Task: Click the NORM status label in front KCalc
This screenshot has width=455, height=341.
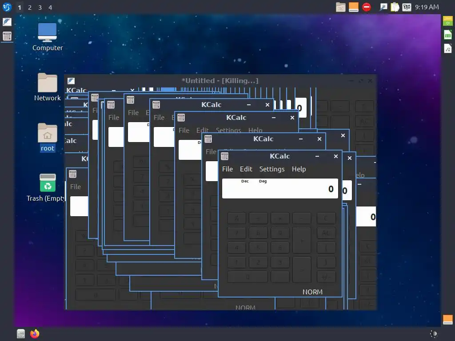Action: (x=312, y=292)
